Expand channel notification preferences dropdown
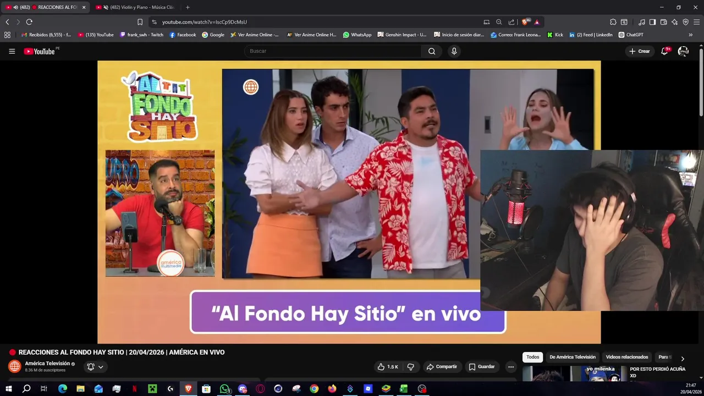Viewport: 704px width, 396px height. (x=95, y=367)
